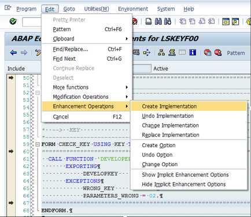Click the Display/Change pencil icon

pos(38,53)
